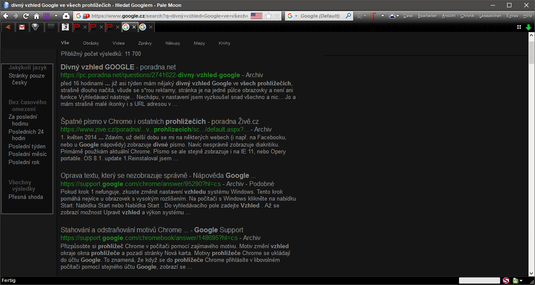Select the Videa search category

point(119,43)
